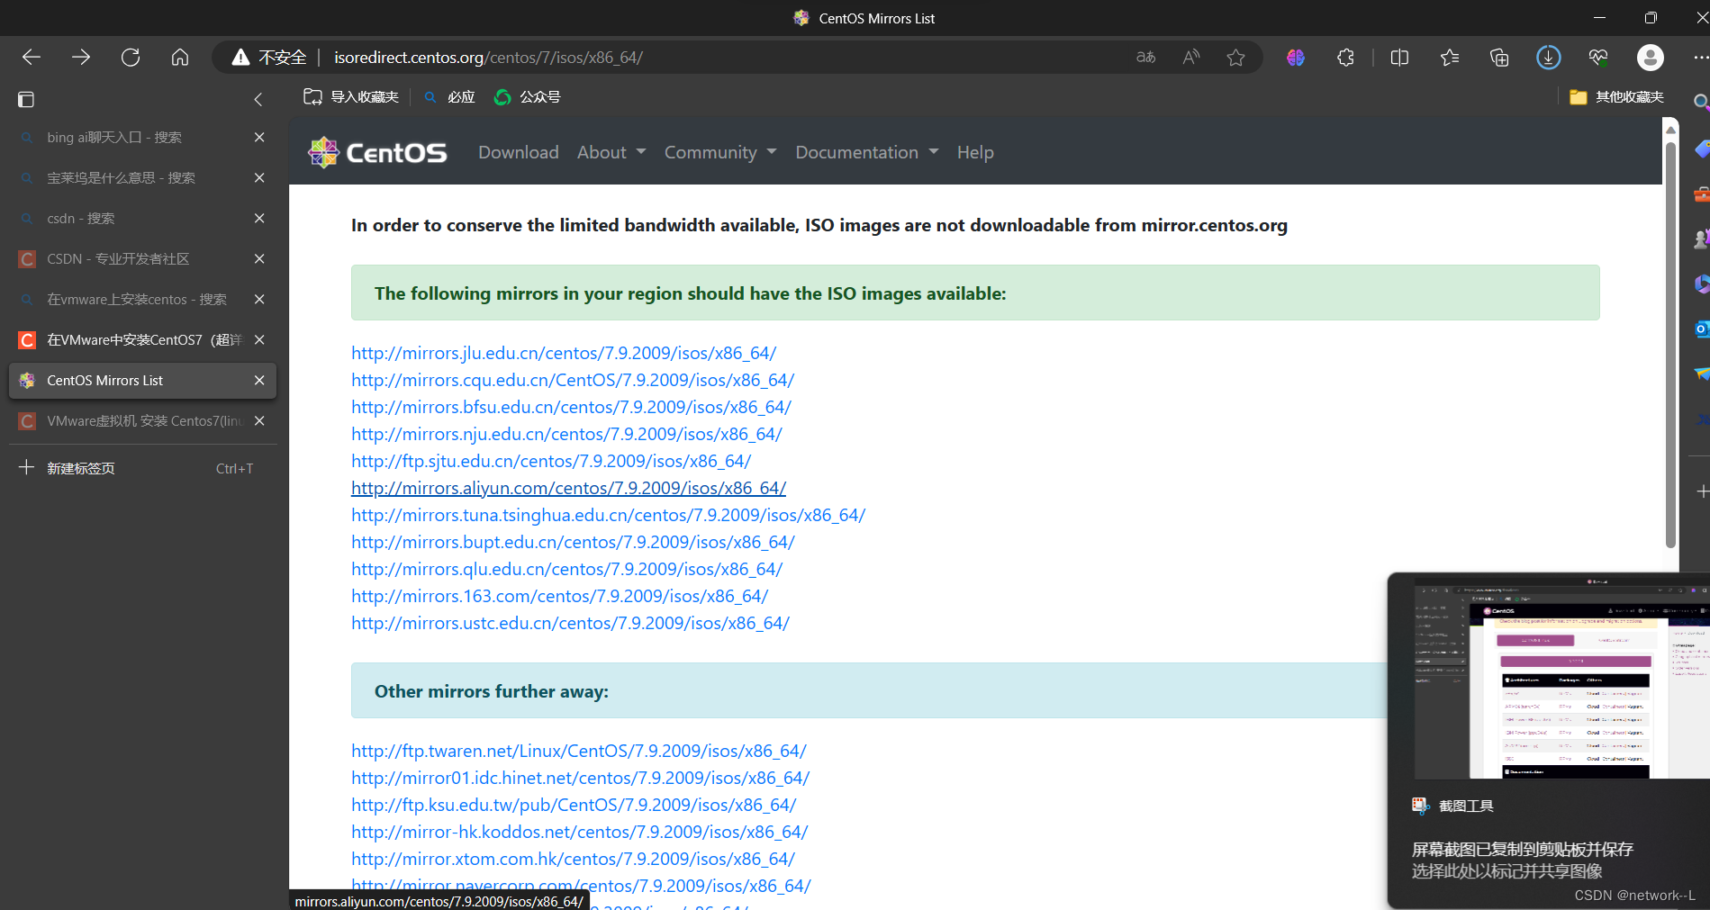Click the CentOS logo
The image size is (1710, 910).
click(x=377, y=152)
